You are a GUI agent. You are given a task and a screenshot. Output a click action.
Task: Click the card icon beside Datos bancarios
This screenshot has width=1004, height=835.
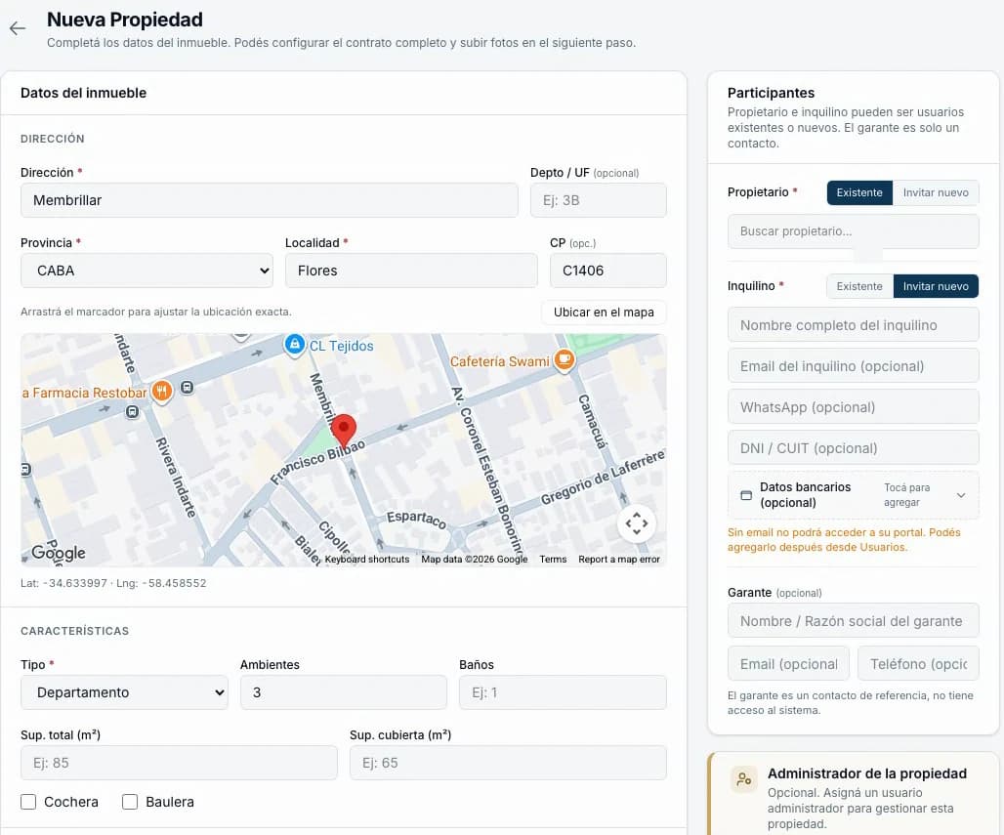click(x=746, y=495)
